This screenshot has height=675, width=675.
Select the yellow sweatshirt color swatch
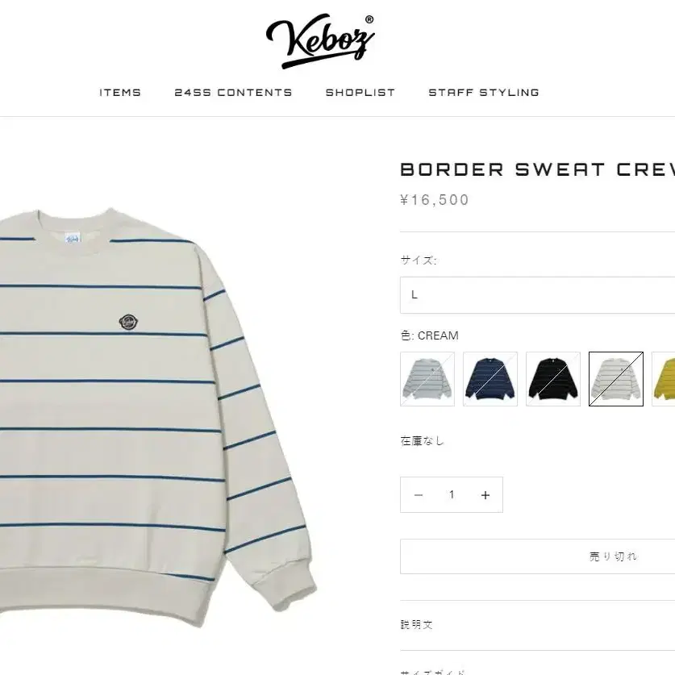pyautogui.click(x=664, y=379)
